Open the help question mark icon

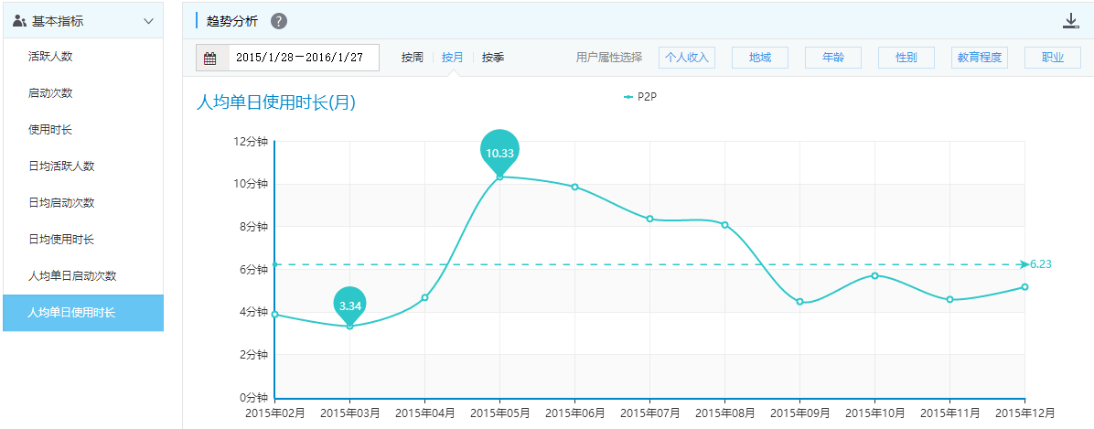279,21
